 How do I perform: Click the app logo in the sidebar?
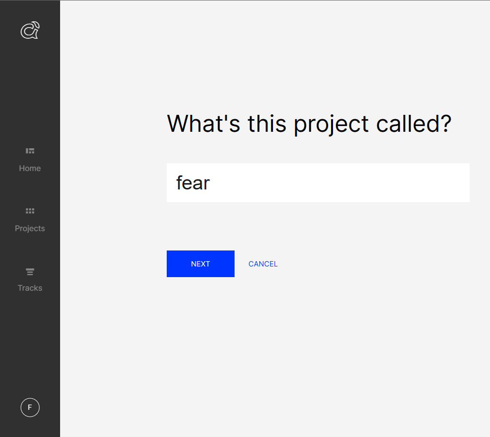click(x=30, y=31)
